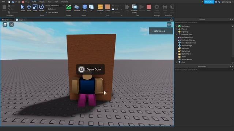Click polarisprog in player list

[161, 31]
